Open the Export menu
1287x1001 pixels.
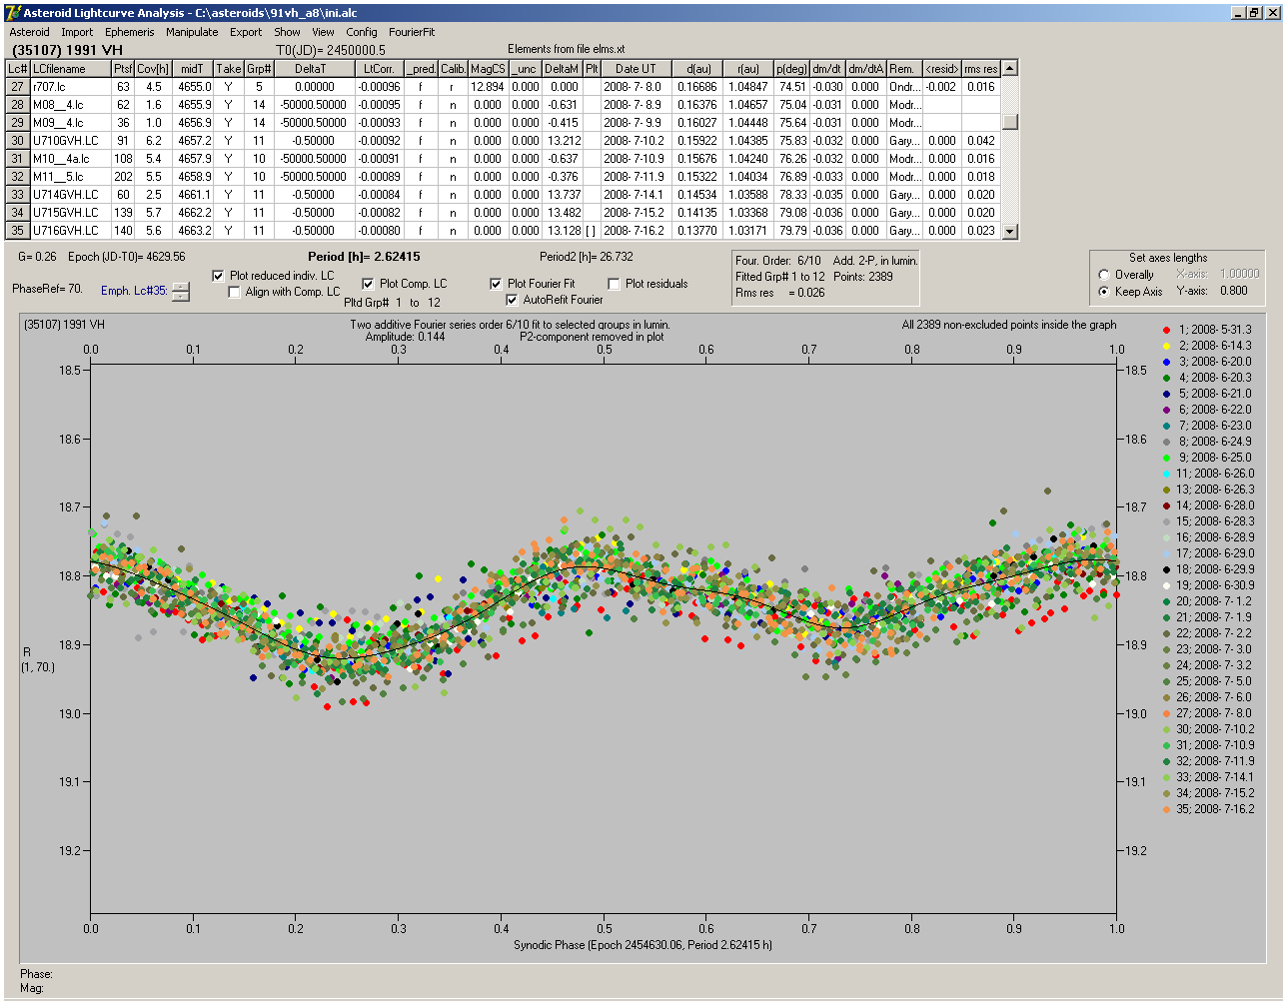[x=246, y=32]
